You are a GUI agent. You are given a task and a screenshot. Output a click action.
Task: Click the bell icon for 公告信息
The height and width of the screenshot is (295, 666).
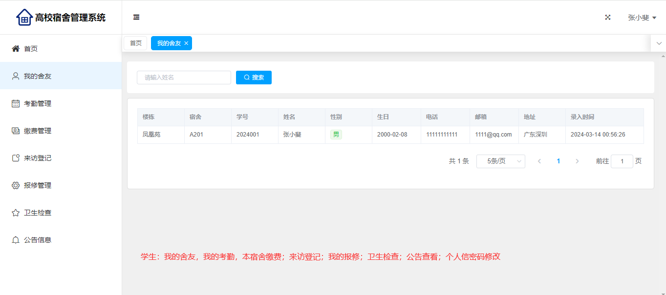click(x=16, y=240)
